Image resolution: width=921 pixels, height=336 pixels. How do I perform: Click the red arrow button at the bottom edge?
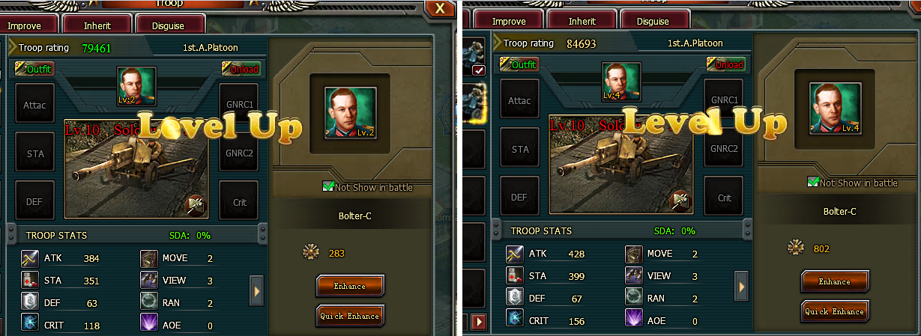[477, 322]
